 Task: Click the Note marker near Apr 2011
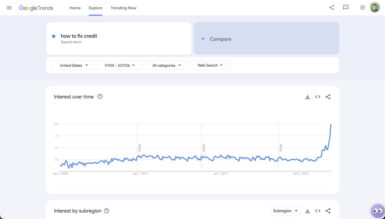point(140,147)
